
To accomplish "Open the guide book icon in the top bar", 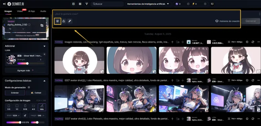I will coord(212,4).
